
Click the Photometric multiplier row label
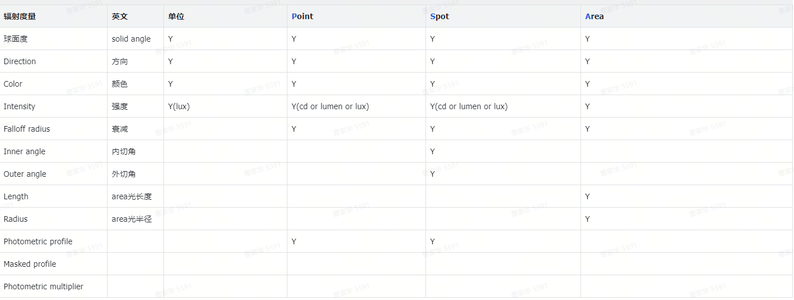point(43,286)
